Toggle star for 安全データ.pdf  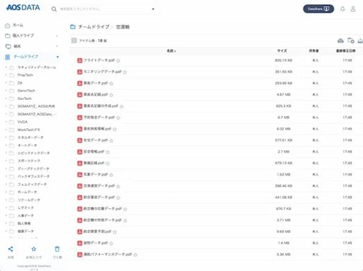point(111,140)
